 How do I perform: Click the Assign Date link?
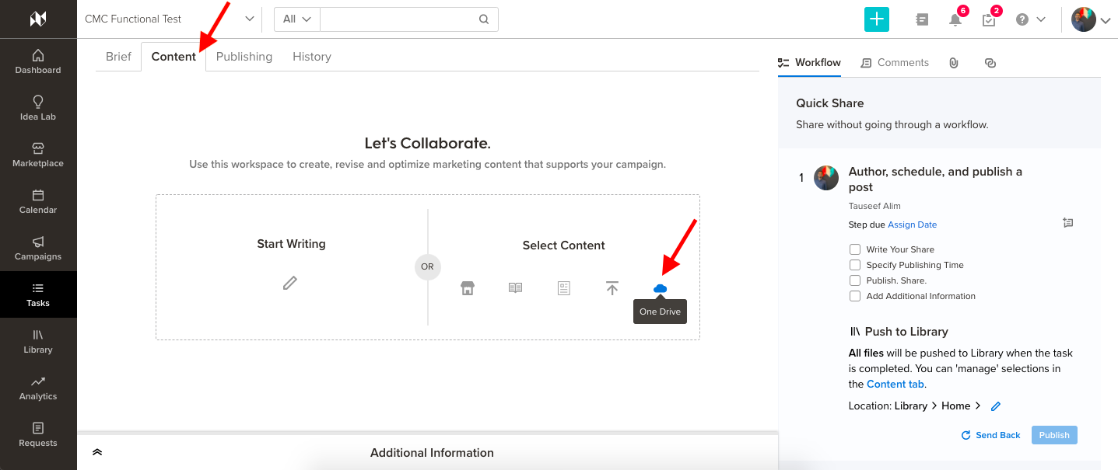click(x=913, y=225)
